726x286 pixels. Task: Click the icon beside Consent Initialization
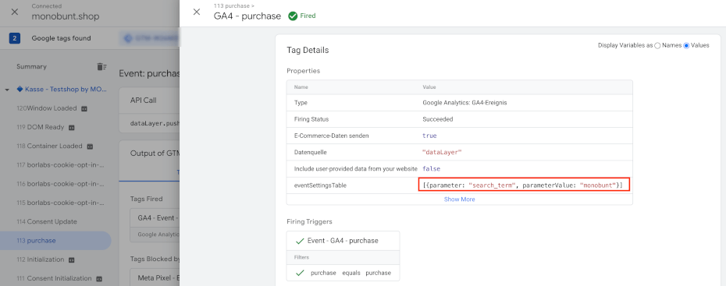click(98, 279)
